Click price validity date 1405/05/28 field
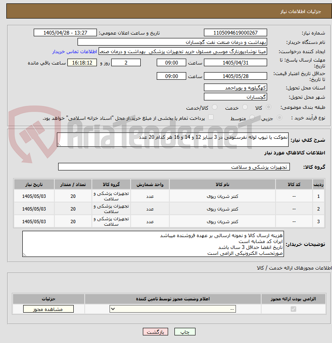This screenshot has width=332, height=343. click(x=235, y=76)
